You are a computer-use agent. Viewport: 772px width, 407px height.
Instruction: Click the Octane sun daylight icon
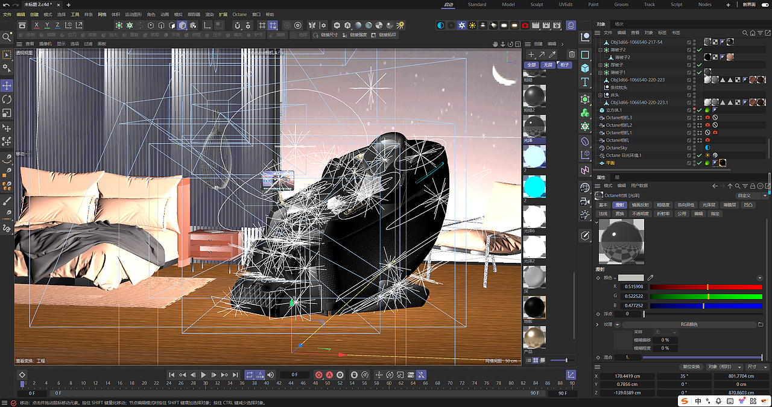click(472, 25)
